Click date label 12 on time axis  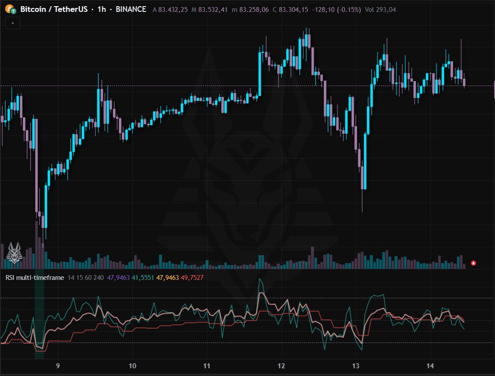281,366
